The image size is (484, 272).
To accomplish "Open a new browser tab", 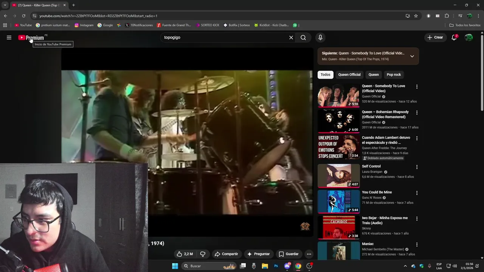I will point(73,5).
